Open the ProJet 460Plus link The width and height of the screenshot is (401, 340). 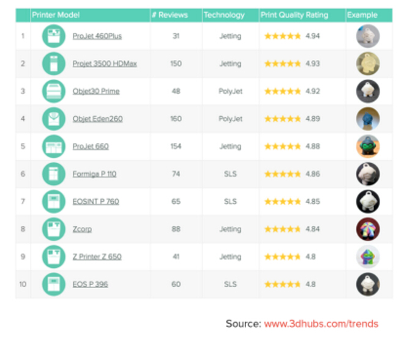click(97, 36)
